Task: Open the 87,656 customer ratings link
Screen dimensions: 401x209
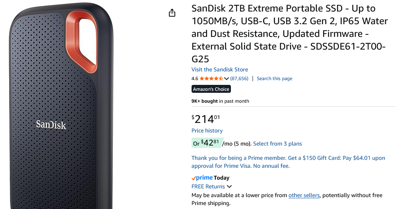Action: 239,79
